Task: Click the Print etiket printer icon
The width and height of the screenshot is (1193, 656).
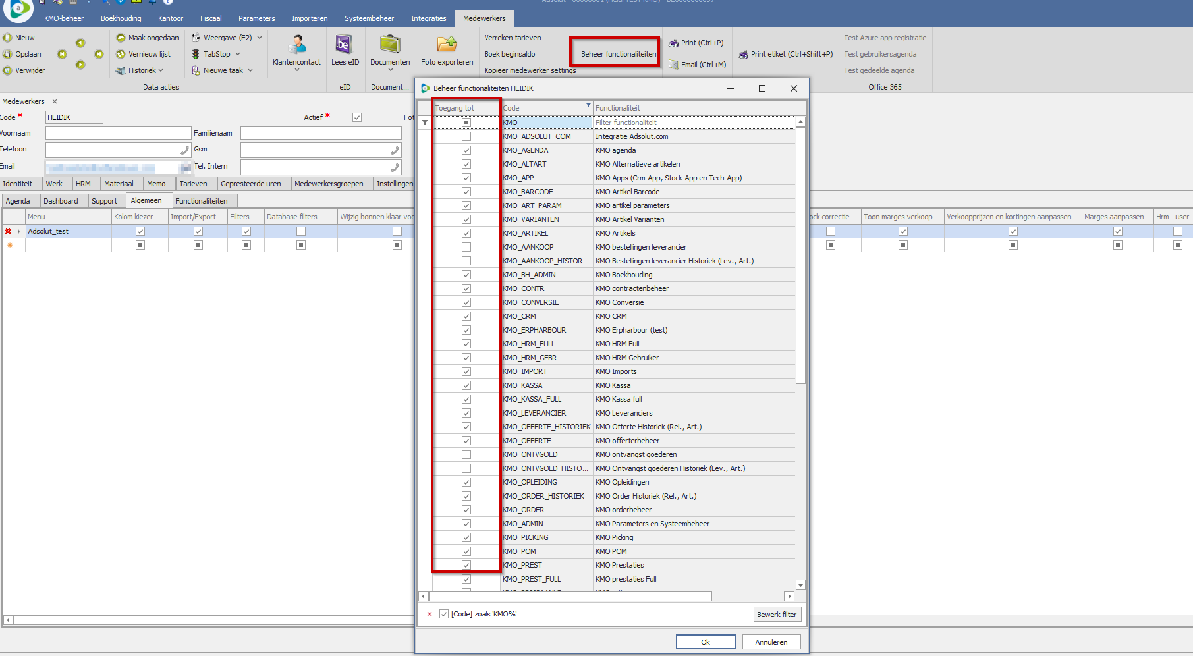Action: (x=744, y=55)
